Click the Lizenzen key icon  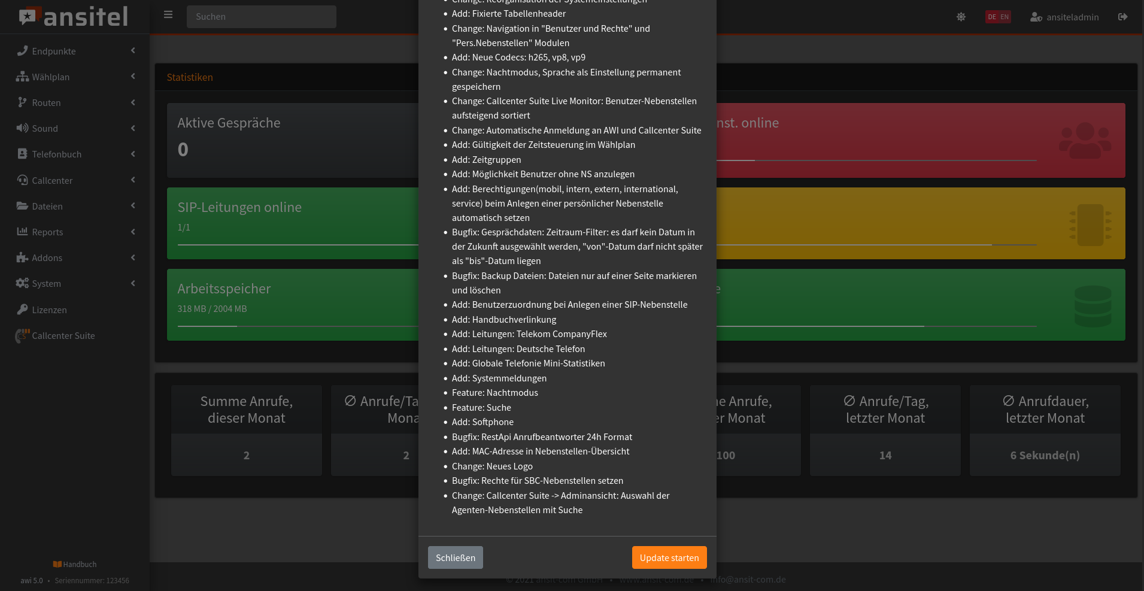click(x=22, y=310)
